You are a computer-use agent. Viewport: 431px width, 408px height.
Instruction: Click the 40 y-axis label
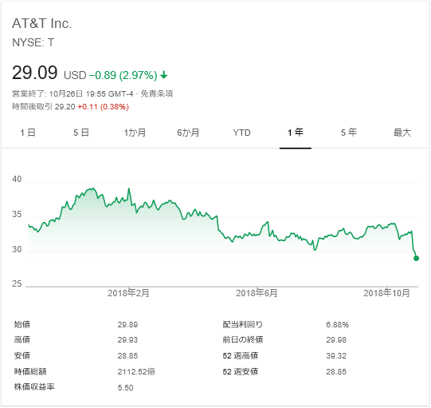pos(17,180)
